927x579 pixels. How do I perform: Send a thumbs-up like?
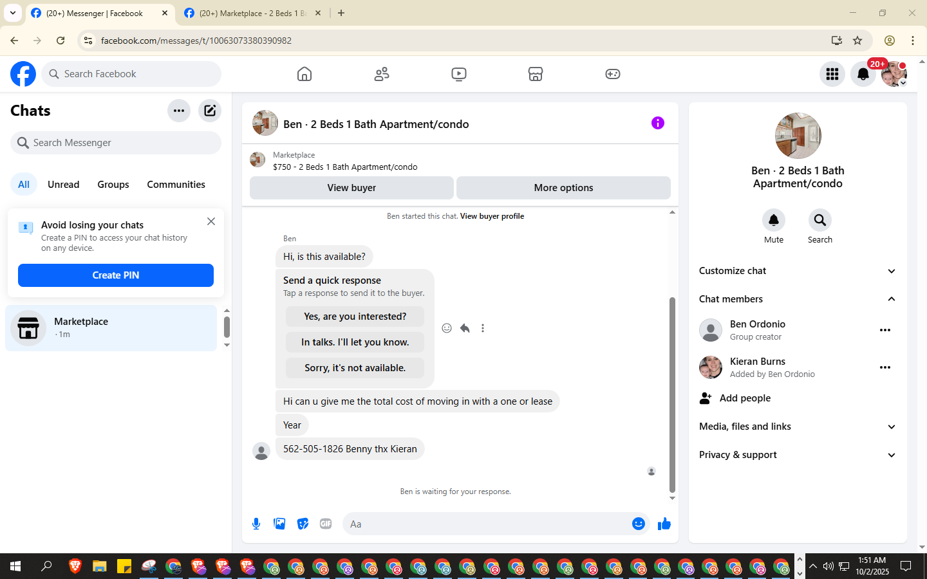664,524
